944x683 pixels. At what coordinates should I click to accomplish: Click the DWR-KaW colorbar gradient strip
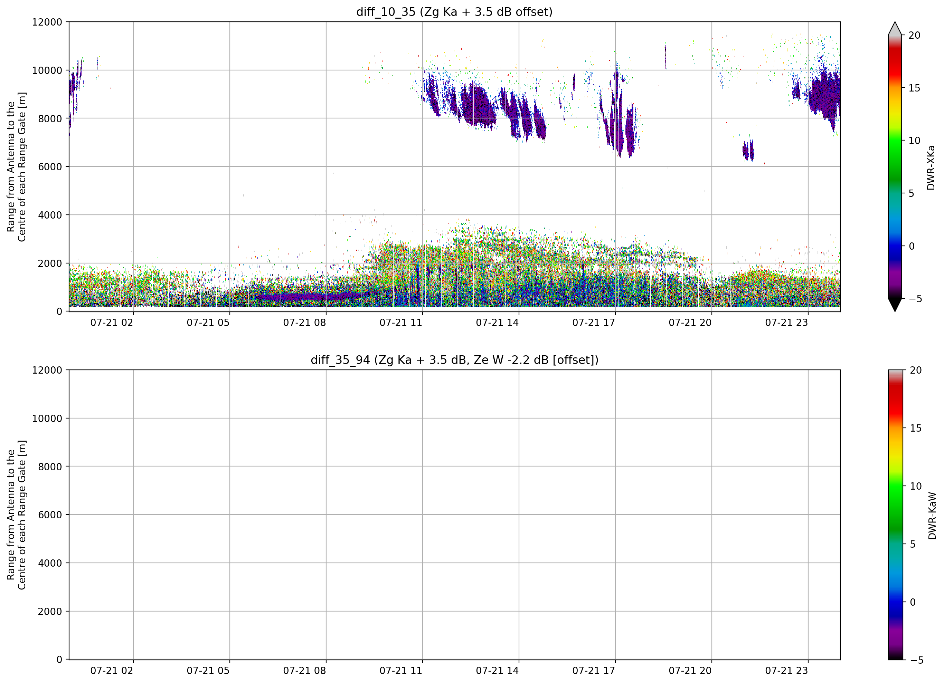coord(895,514)
